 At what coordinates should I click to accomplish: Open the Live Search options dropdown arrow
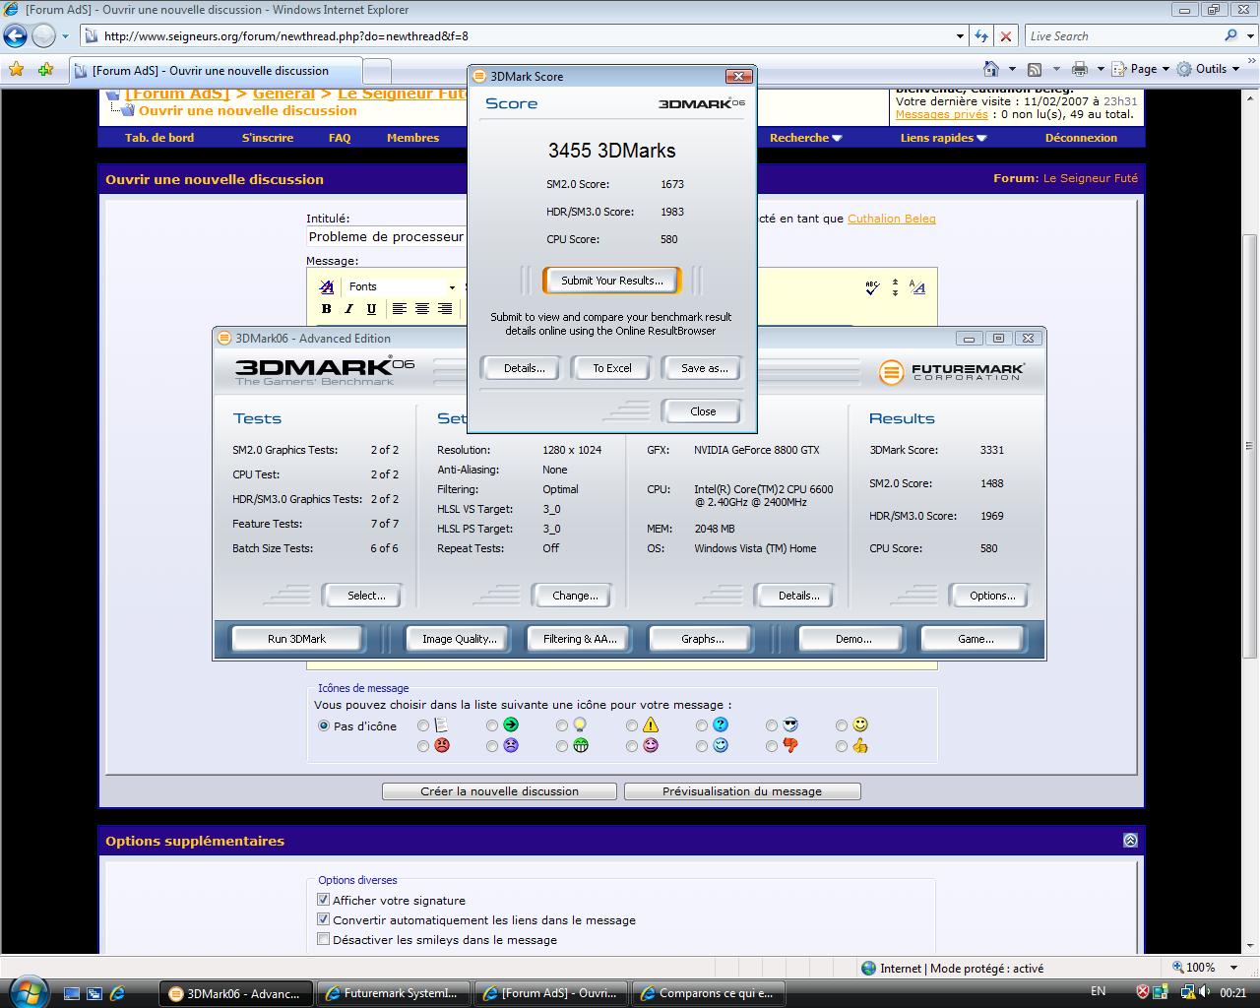coord(1249,36)
